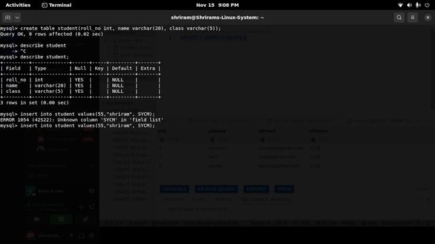Screen dimensions: 435x244
Task: Click NULL in the varchar(20) row
Action: pos(118,85)
